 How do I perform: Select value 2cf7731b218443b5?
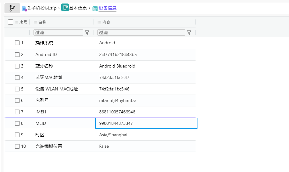pyautogui.click(x=118, y=55)
